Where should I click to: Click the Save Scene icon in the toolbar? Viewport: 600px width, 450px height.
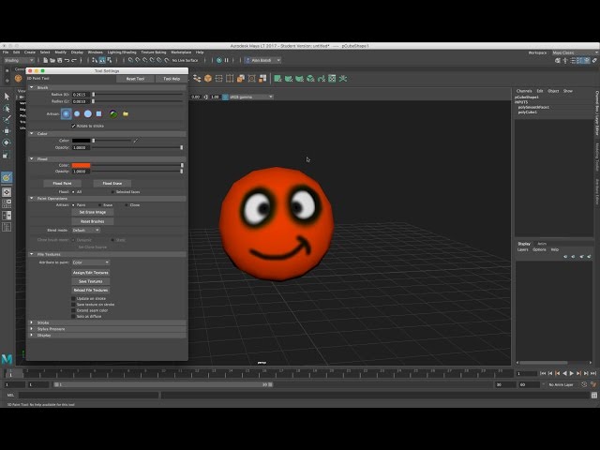click(60, 60)
